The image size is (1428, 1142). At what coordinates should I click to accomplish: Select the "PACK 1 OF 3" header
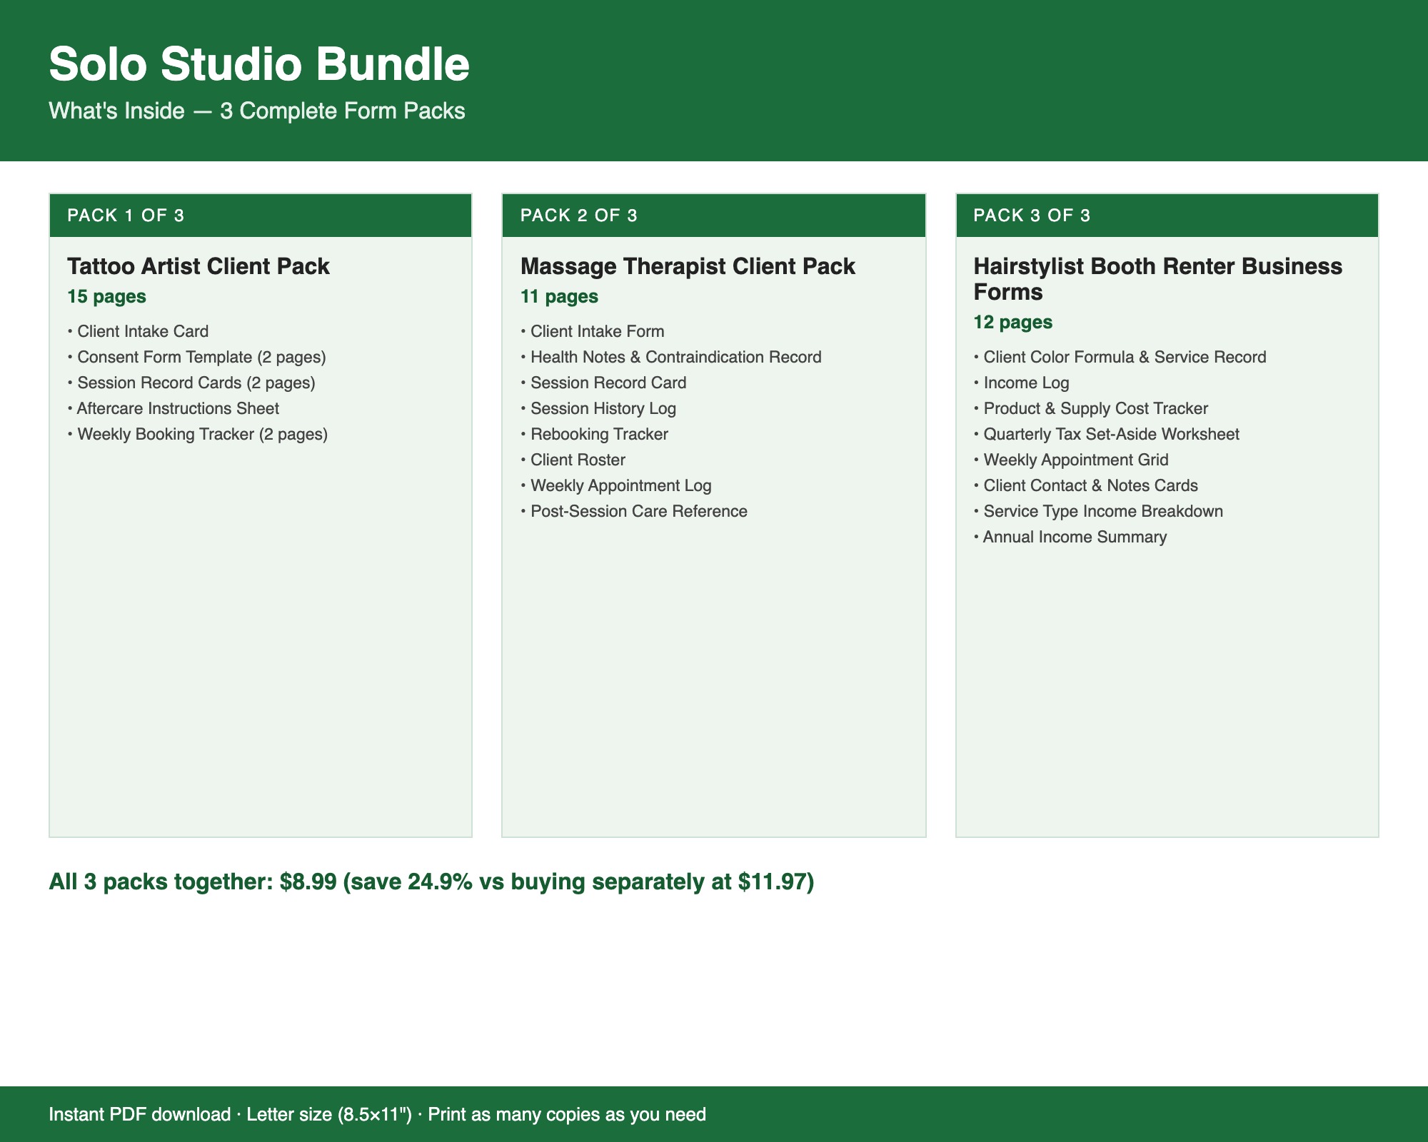(x=261, y=216)
